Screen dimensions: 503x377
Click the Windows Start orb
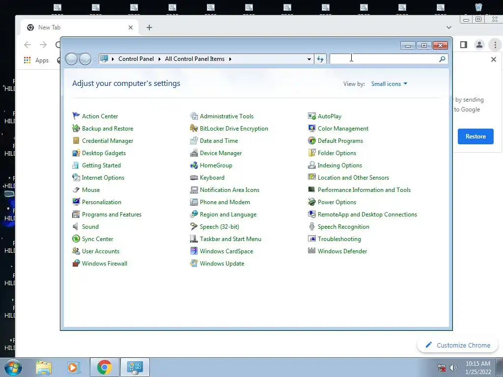tap(13, 367)
